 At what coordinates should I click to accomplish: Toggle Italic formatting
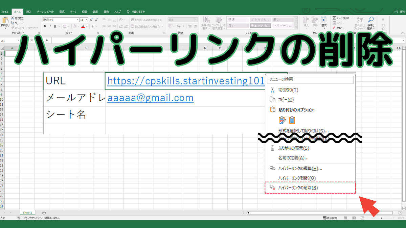[x=50, y=26]
